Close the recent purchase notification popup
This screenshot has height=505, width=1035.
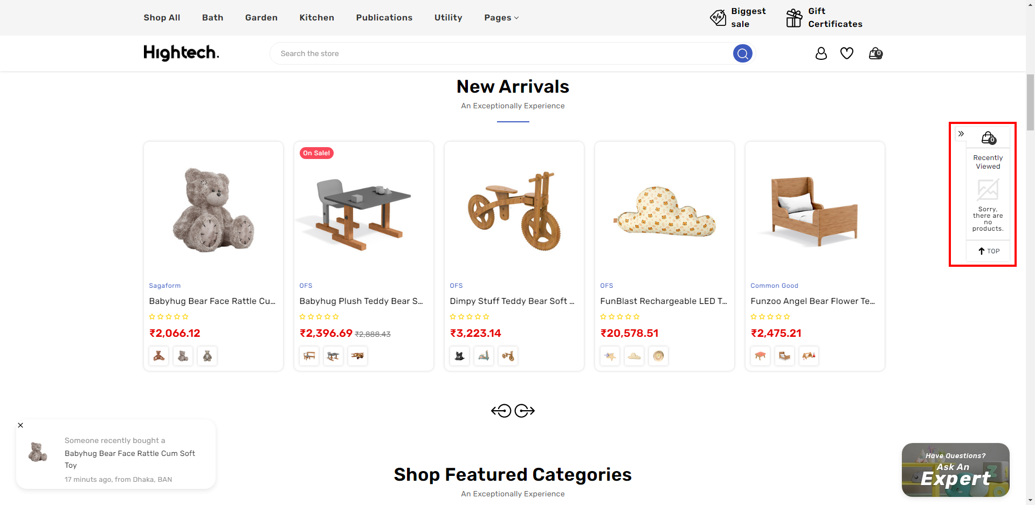click(20, 425)
